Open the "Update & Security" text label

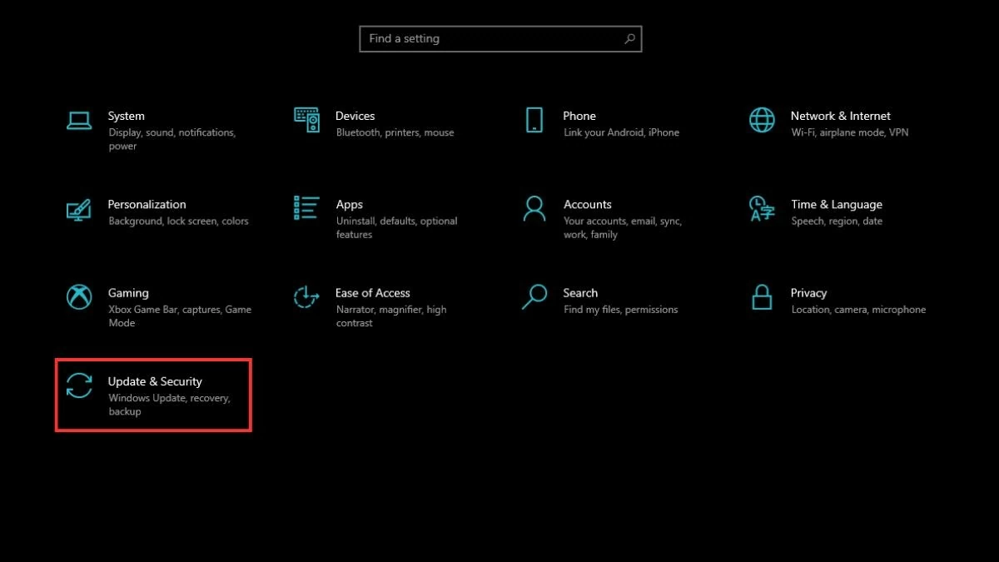[x=155, y=381]
